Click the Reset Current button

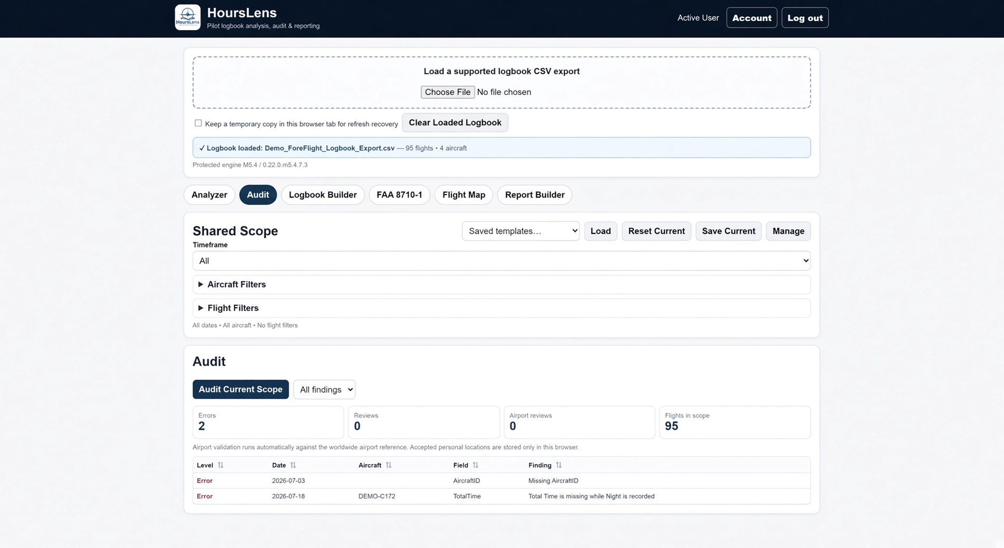(657, 231)
